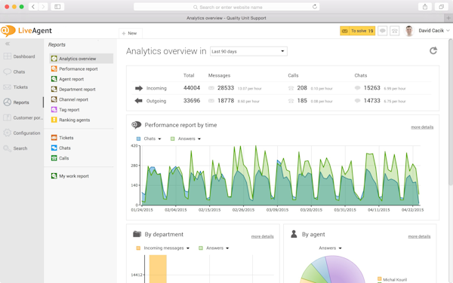Click the page vertical scrollbar

[451, 112]
